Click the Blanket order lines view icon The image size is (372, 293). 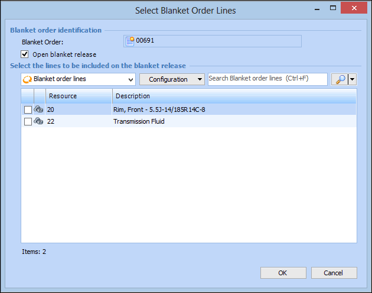[27, 79]
